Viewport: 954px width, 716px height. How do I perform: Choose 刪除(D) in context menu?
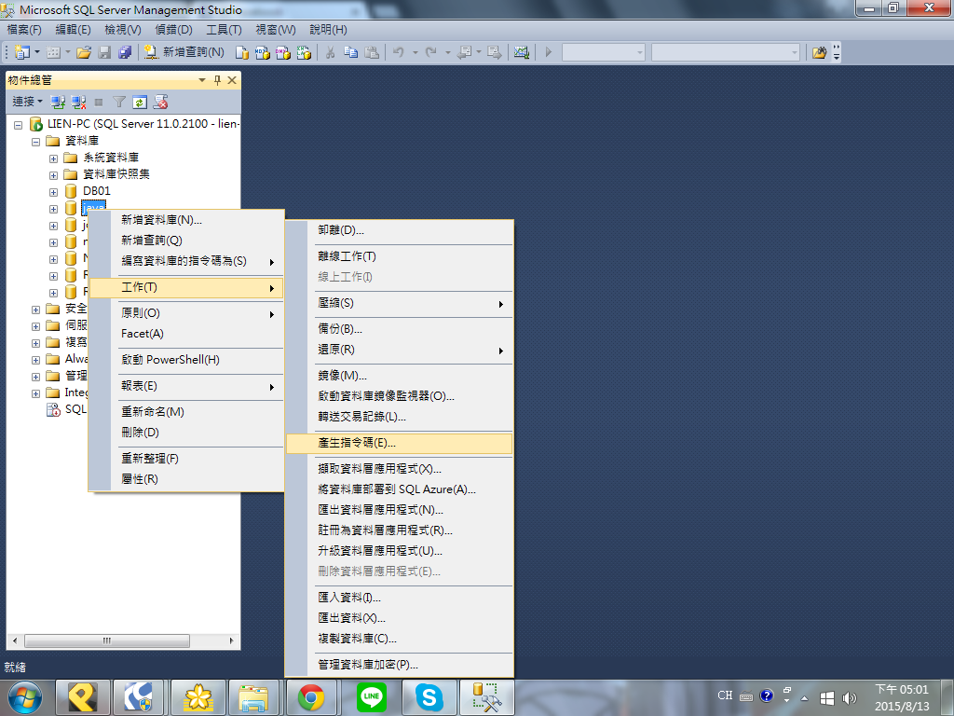186,433
